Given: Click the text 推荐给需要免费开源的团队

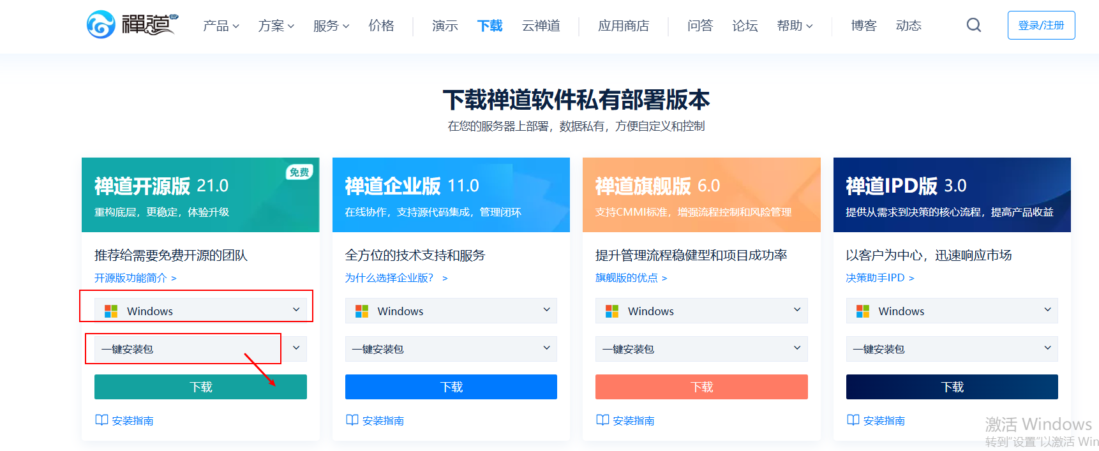Looking at the screenshot, I should (171, 255).
